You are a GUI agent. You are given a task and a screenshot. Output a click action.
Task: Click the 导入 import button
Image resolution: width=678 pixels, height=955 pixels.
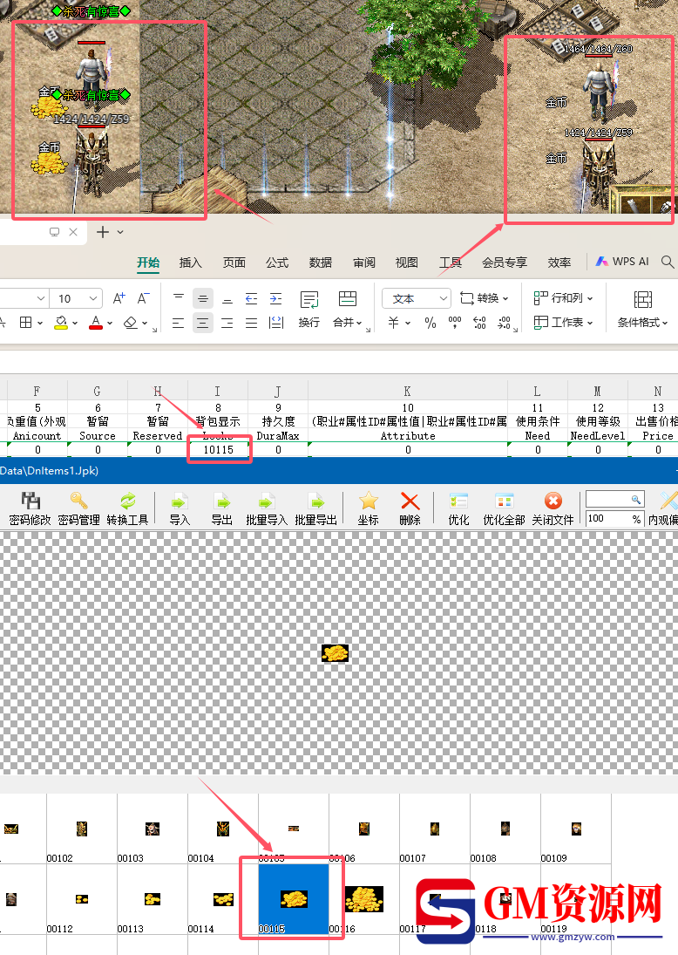(179, 509)
